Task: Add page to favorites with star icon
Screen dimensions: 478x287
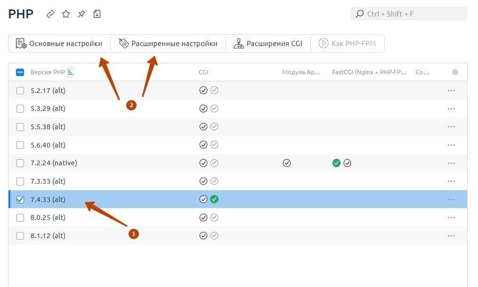Action: (66, 14)
